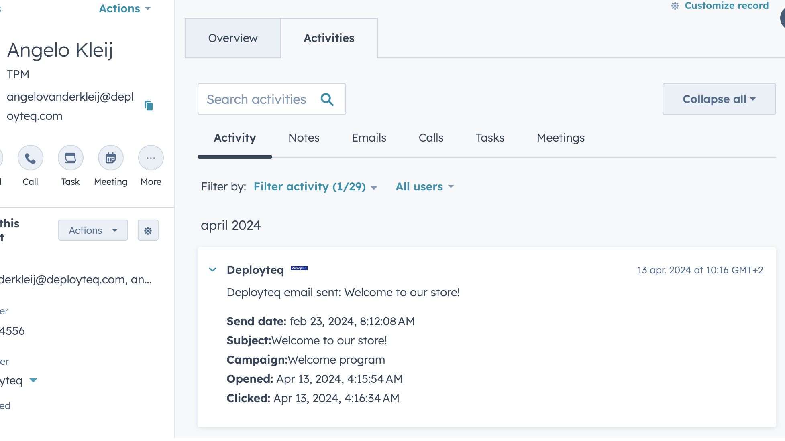The image size is (785, 441).
Task: Click the gear settings icon in sidebar
Action: pyautogui.click(x=148, y=231)
